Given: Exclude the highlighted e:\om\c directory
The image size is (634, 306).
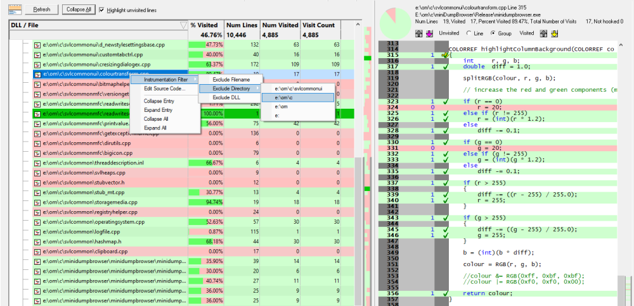Looking at the screenshot, I should pos(298,97).
